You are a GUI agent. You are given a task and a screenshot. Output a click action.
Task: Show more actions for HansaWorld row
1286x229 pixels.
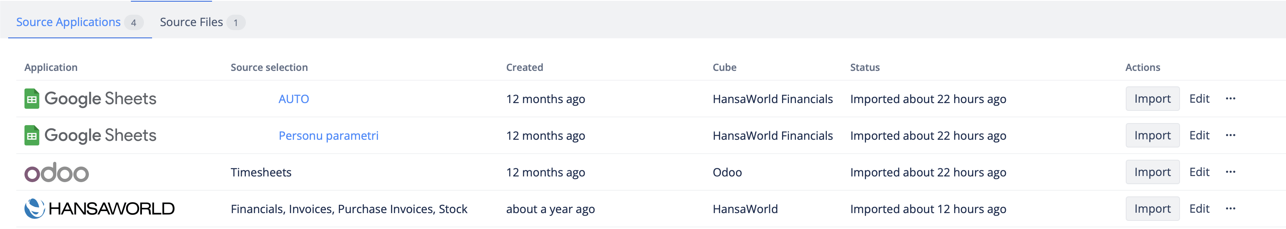1230,209
